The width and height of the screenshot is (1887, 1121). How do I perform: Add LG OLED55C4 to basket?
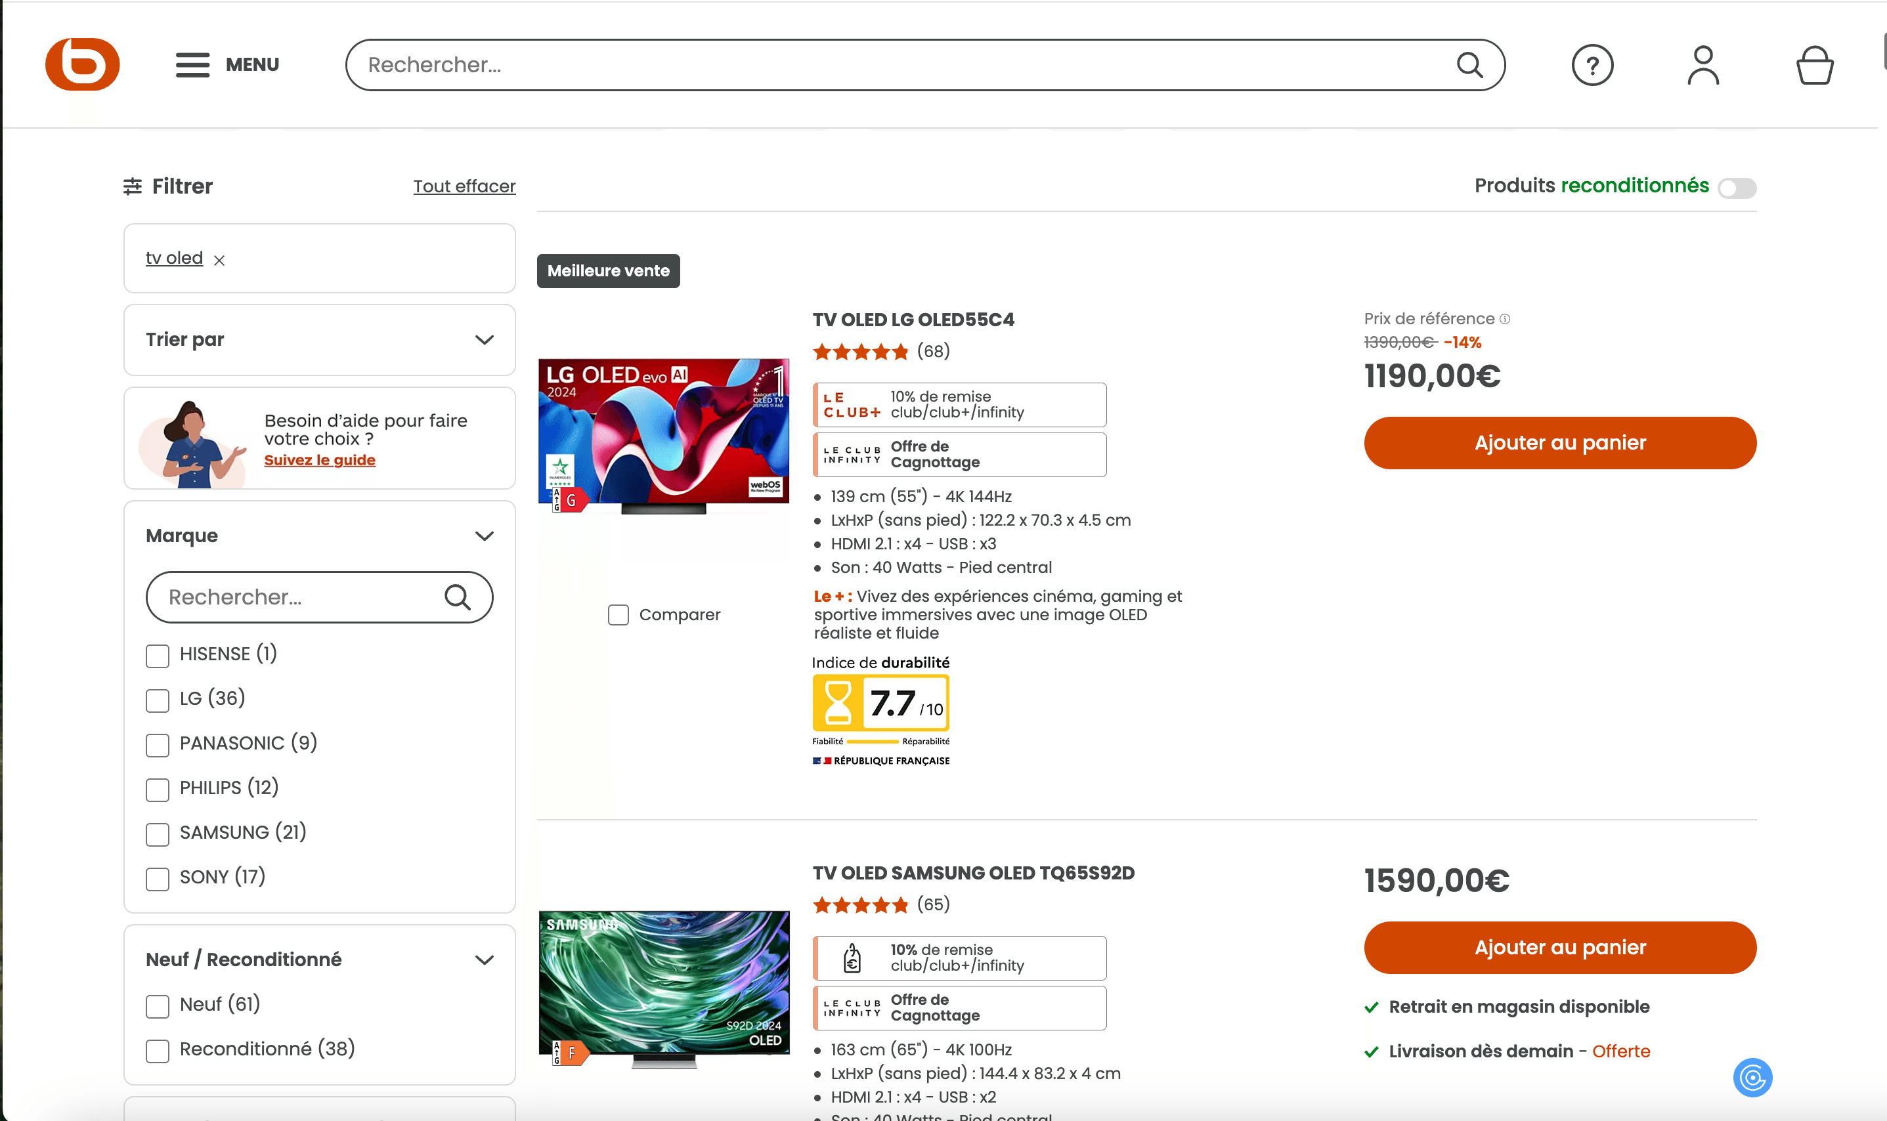(x=1559, y=444)
